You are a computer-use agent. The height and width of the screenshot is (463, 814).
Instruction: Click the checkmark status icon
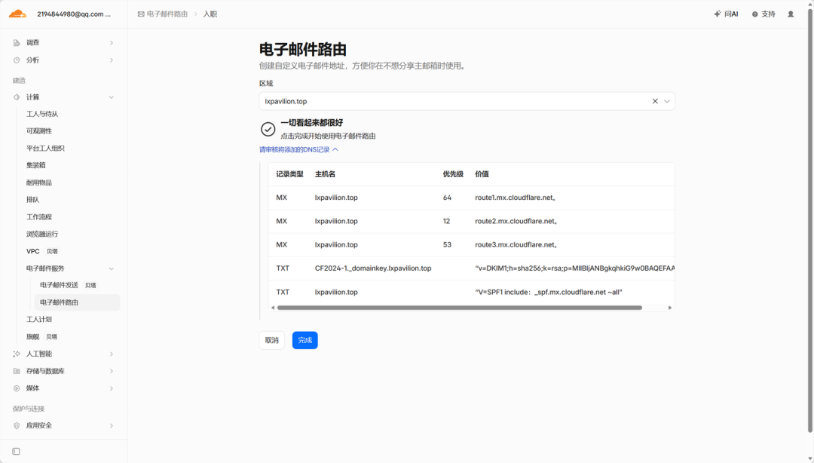268,129
